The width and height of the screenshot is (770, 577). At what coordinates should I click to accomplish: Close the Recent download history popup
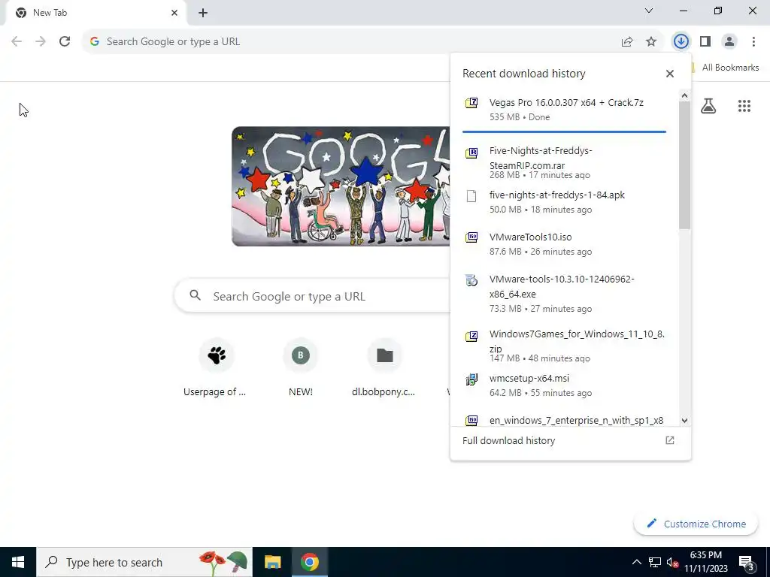coord(670,74)
